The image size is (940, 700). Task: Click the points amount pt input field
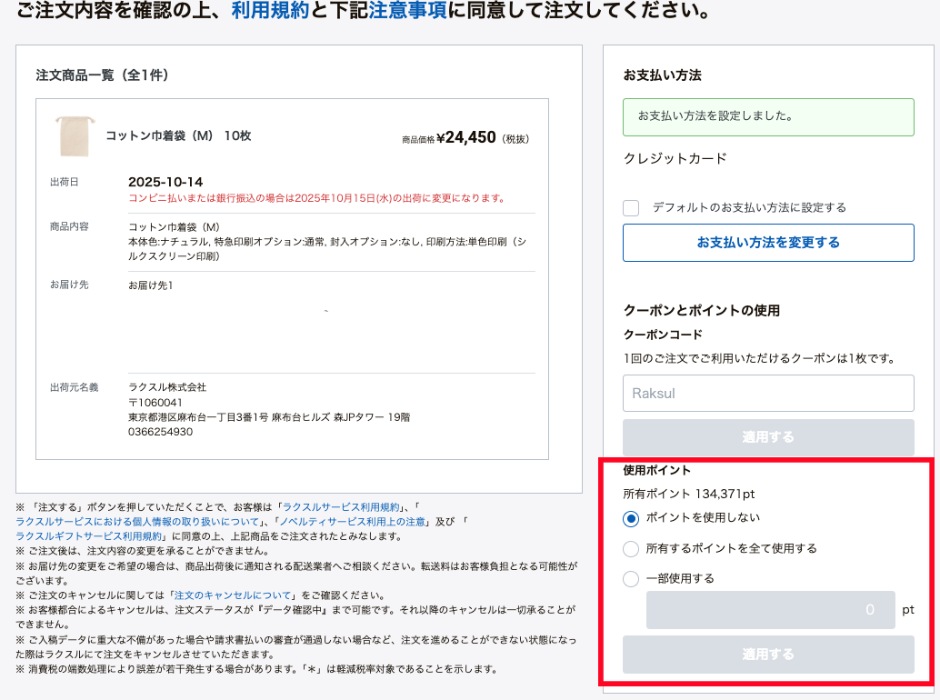click(x=770, y=610)
